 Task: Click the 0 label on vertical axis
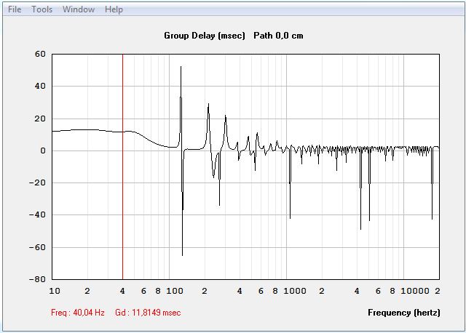point(43,151)
